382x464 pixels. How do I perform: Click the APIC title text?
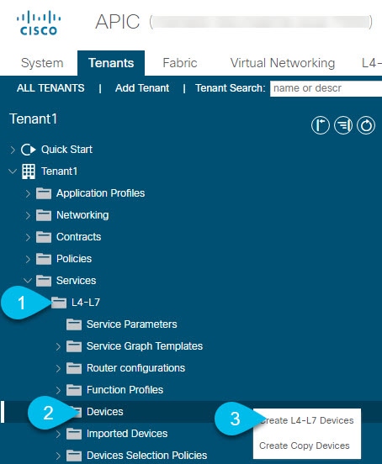coord(118,22)
